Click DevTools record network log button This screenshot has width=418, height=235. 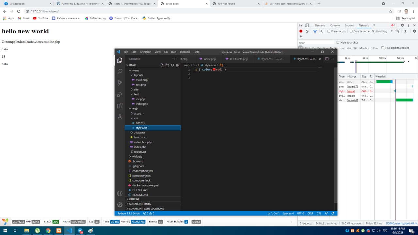(301, 31)
